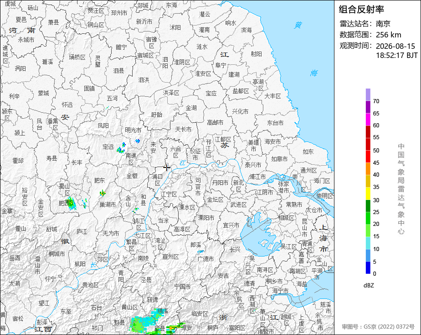Image resolution: width=421 pixels, height=335 pixels.
Task: Click the observation time 18:52:17 BJT
Action: (396, 55)
